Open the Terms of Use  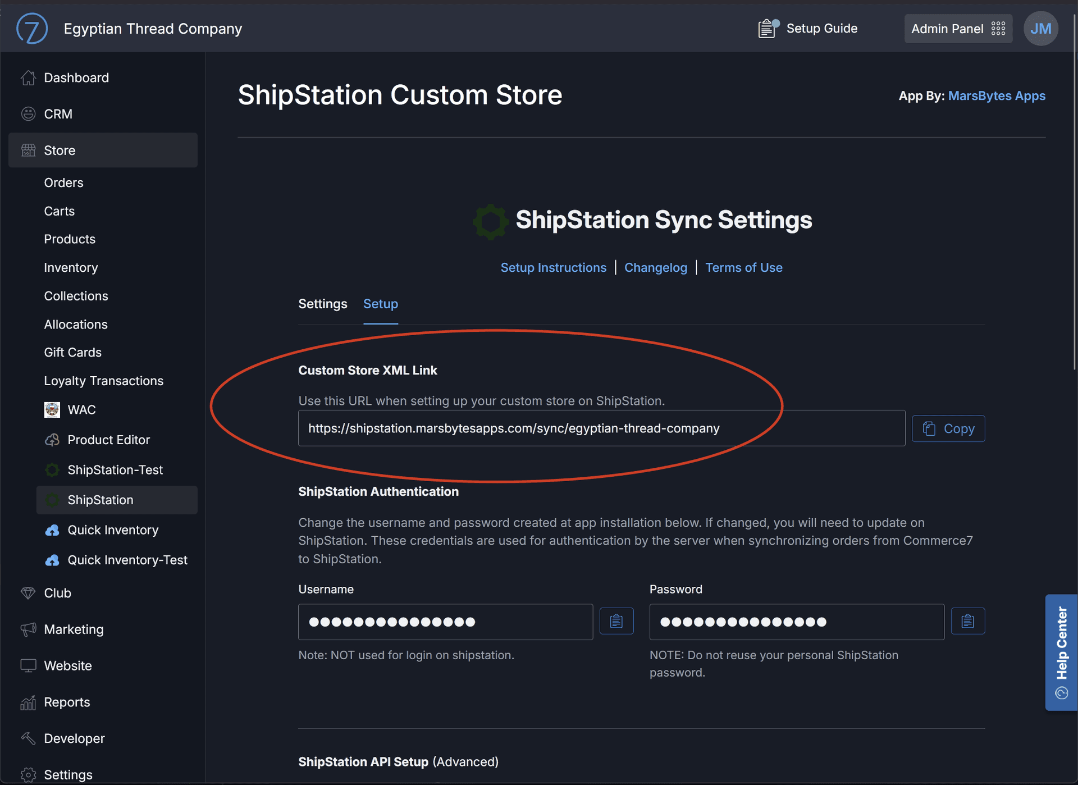tap(744, 267)
